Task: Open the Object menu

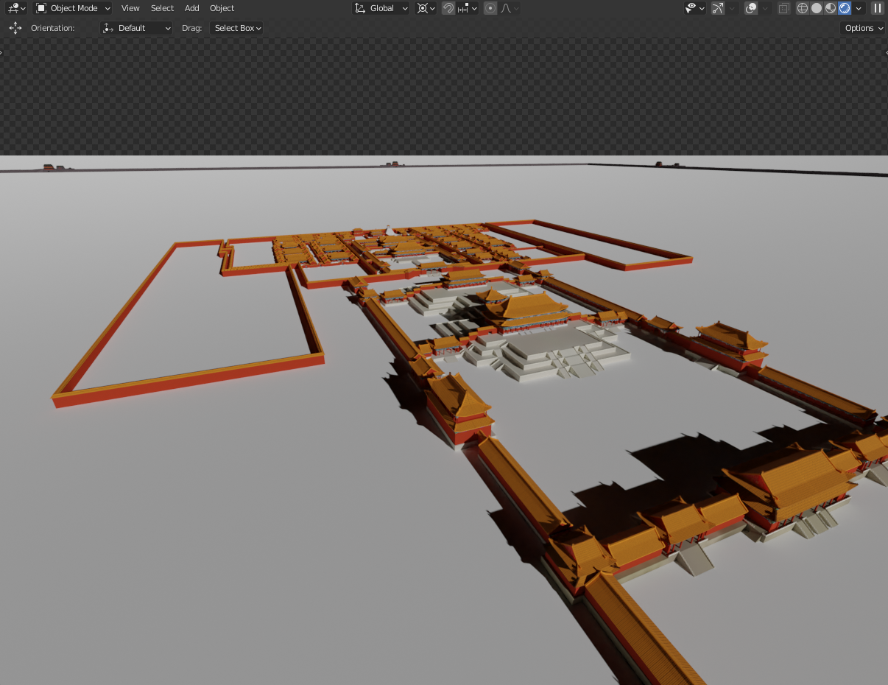Action: pos(222,8)
